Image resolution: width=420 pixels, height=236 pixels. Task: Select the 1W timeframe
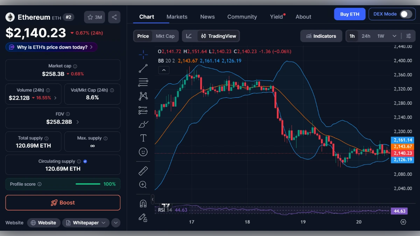380,36
